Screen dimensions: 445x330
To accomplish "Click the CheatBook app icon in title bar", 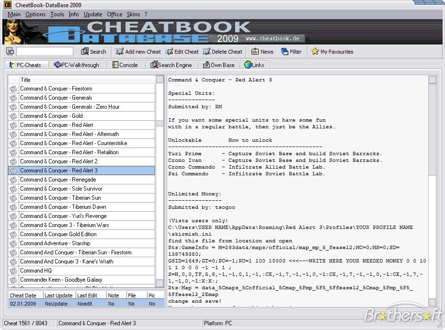I will 7,4.
